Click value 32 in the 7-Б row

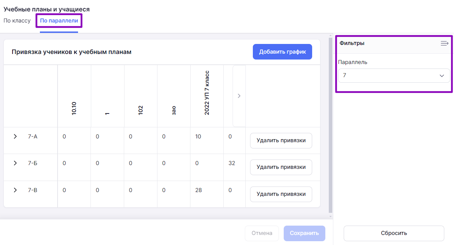click(x=232, y=163)
